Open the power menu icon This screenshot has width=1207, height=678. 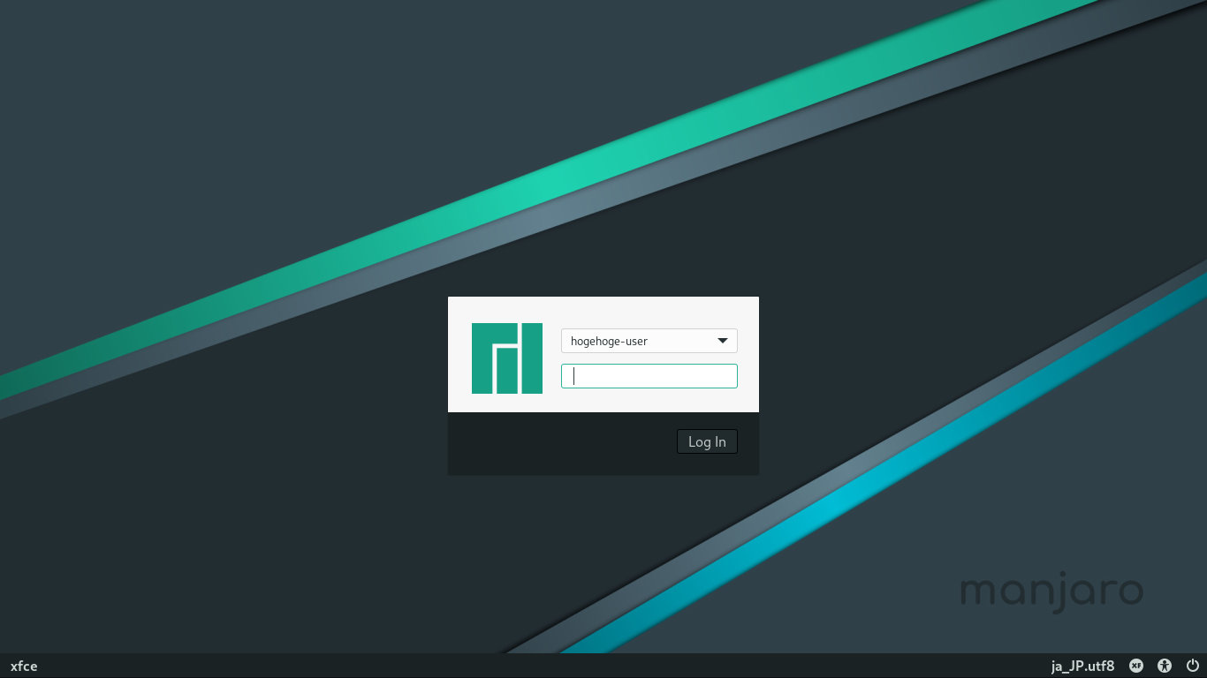(x=1193, y=666)
